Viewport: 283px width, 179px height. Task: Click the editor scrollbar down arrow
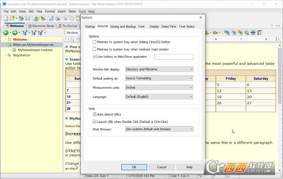[279, 170]
